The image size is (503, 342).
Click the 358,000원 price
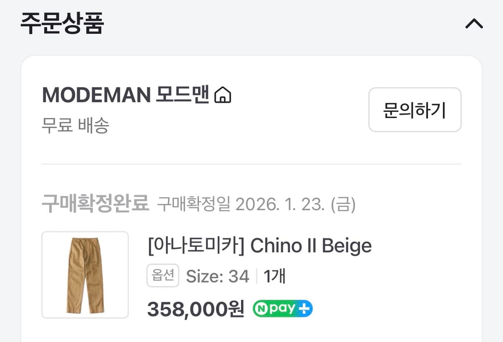tap(196, 308)
